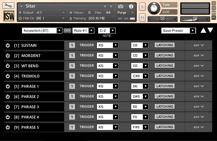The width and height of the screenshot is (217, 141).
Task: Toggle power for WT BEND articulation
Action: [8, 66]
